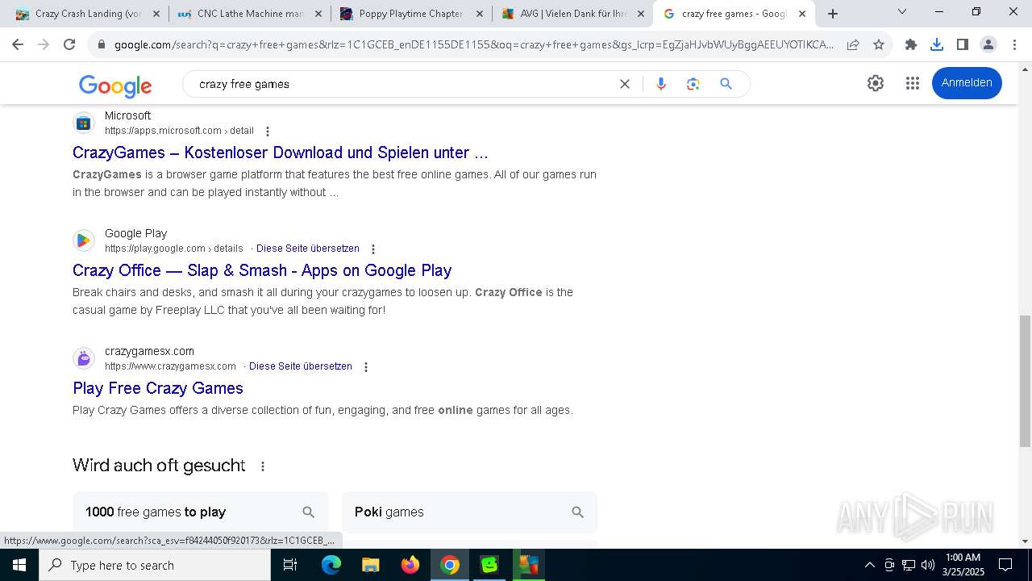
Task: Open the taskbar clock showing 1:00 AM
Action: coord(963,565)
